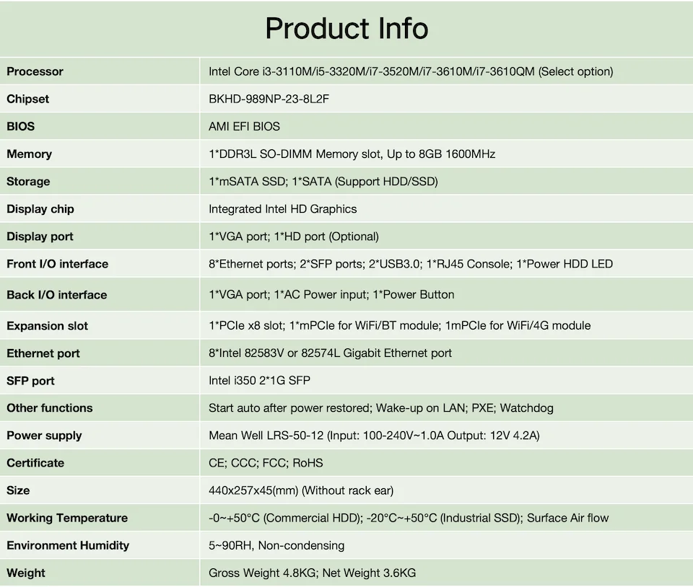Click the DDR3L SO-DIMM memory description
Image resolution: width=693 pixels, height=587 pixels.
[x=352, y=154]
